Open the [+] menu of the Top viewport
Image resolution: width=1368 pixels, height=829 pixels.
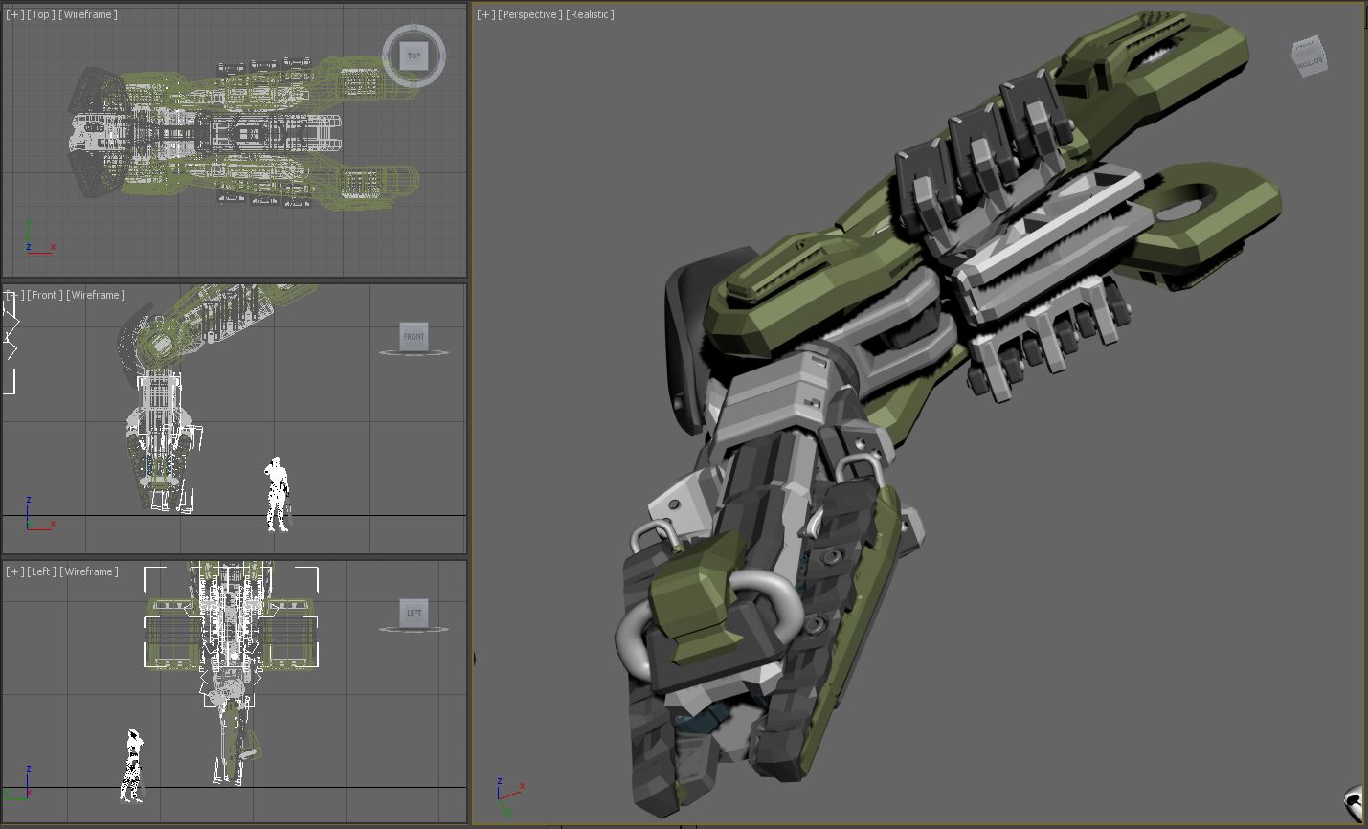[x=14, y=14]
